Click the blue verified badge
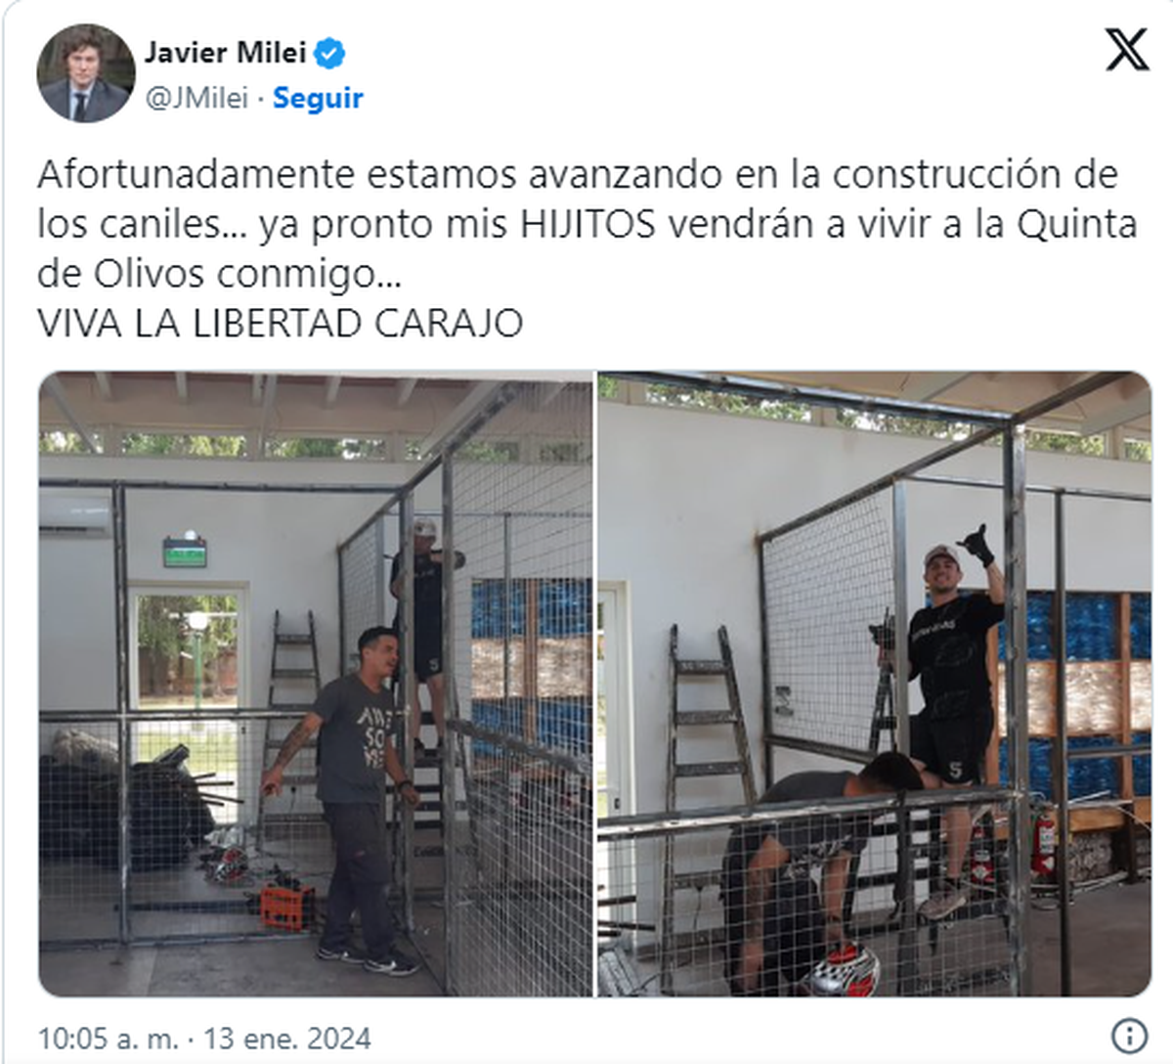 330,54
